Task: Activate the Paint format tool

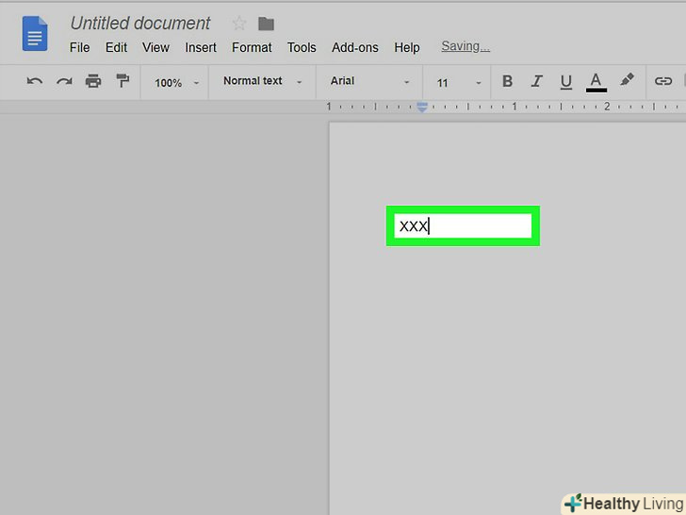Action: pyautogui.click(x=122, y=80)
